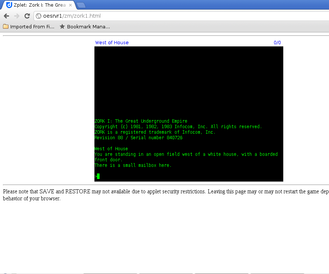The height and width of the screenshot is (274, 329).
Task: Click the new tab stub beside the tab
Action: pos(81,5)
